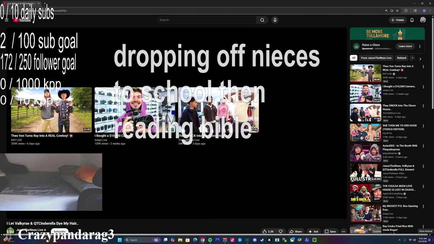Open menu for I Bought a $10,000 Camera
The height and width of the screenshot is (244, 434).
(x=423, y=87)
